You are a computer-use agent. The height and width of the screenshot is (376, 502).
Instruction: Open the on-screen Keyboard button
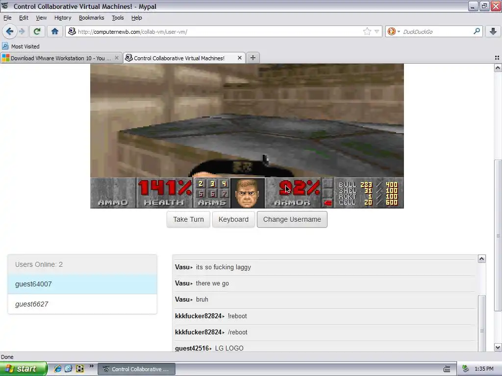coord(233,219)
